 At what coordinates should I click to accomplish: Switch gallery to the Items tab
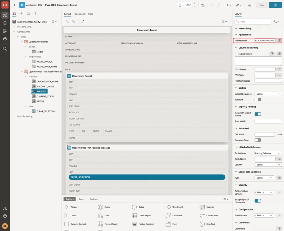click(82, 199)
